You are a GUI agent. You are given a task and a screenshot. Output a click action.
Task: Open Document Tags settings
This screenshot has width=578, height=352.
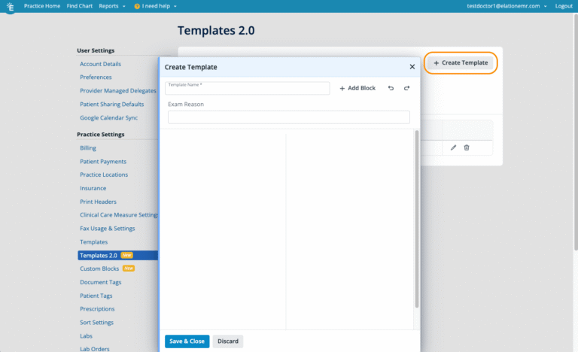coord(101,282)
